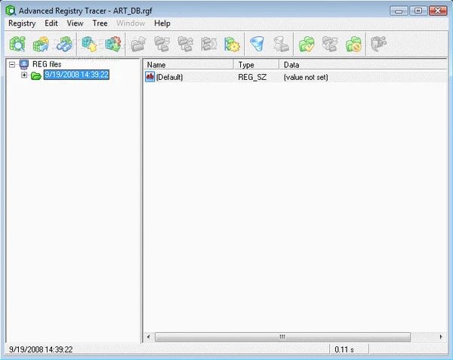Viewport: 453px width, 360px height.
Task: Click the horizontal scrollbar right arrow
Action: tap(441, 337)
